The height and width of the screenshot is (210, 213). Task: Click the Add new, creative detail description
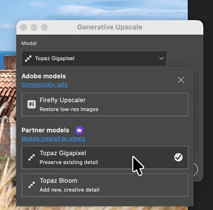(70, 190)
